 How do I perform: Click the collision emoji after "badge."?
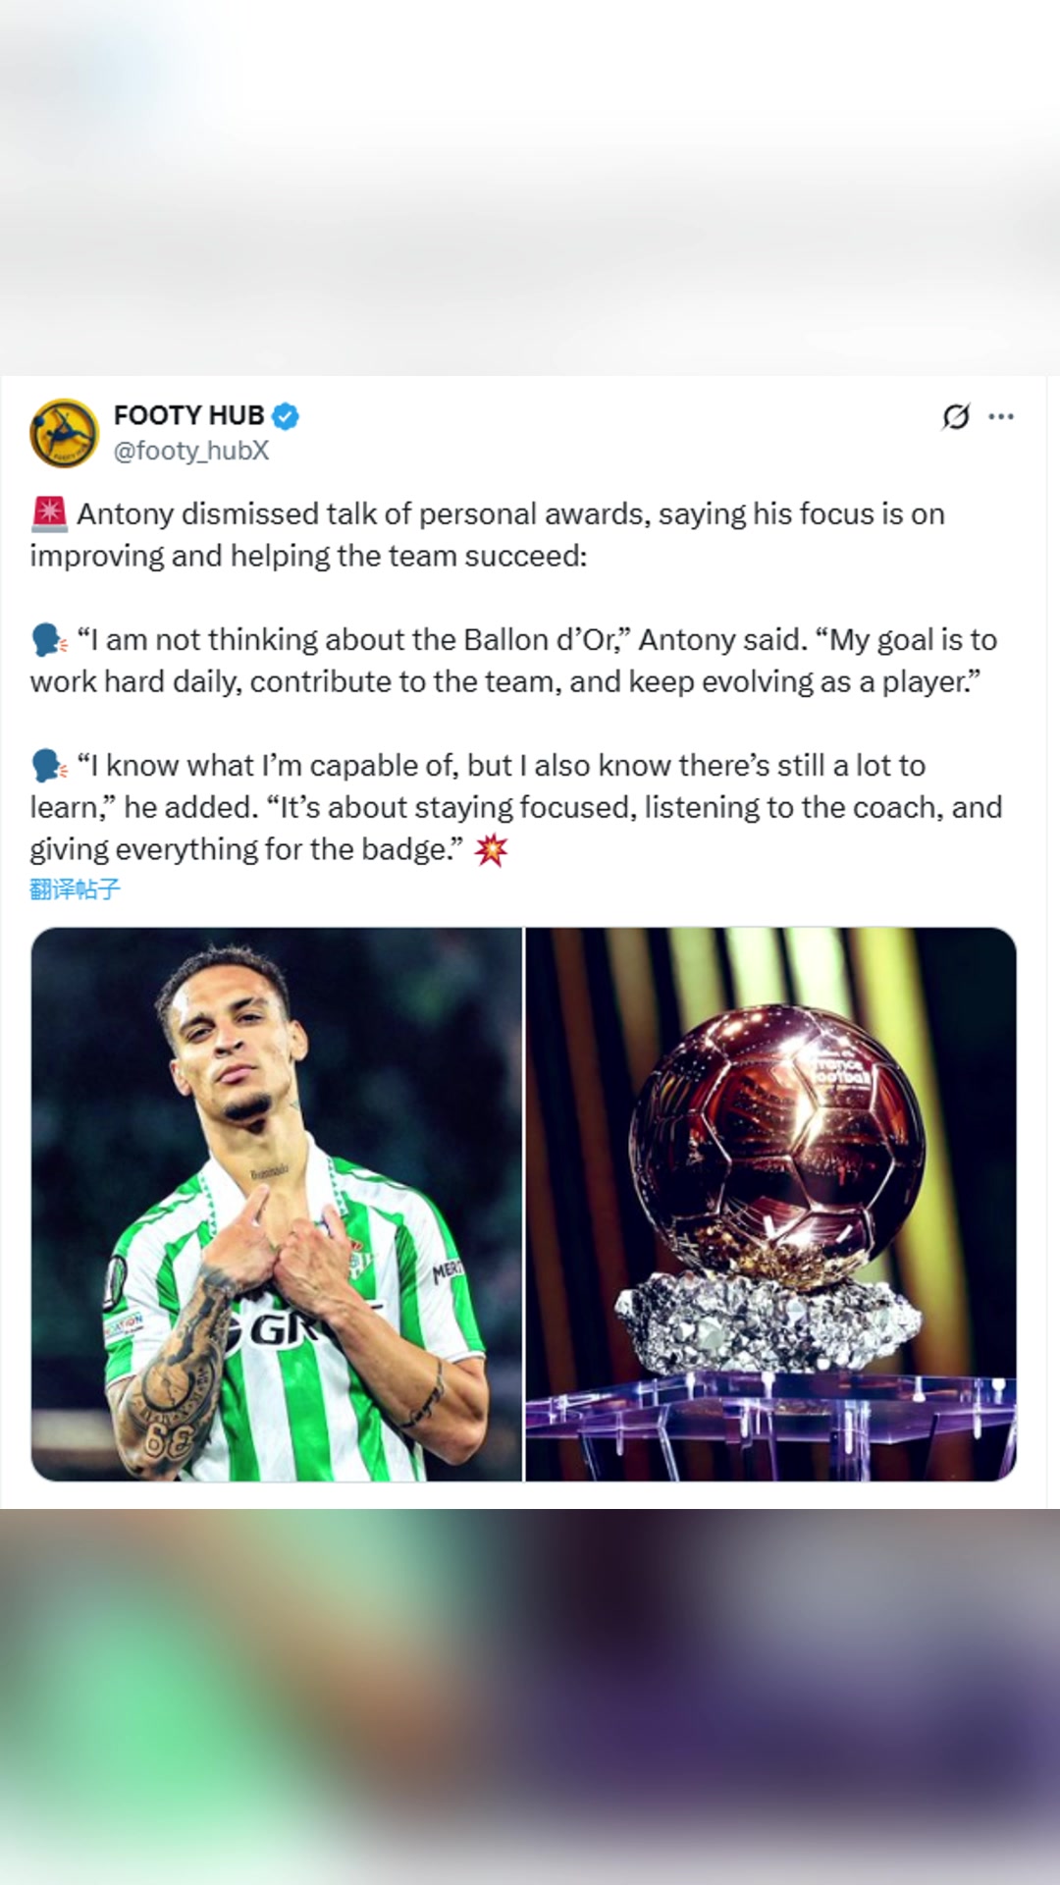tap(491, 850)
